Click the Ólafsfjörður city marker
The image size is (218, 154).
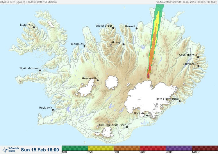point(113,28)
